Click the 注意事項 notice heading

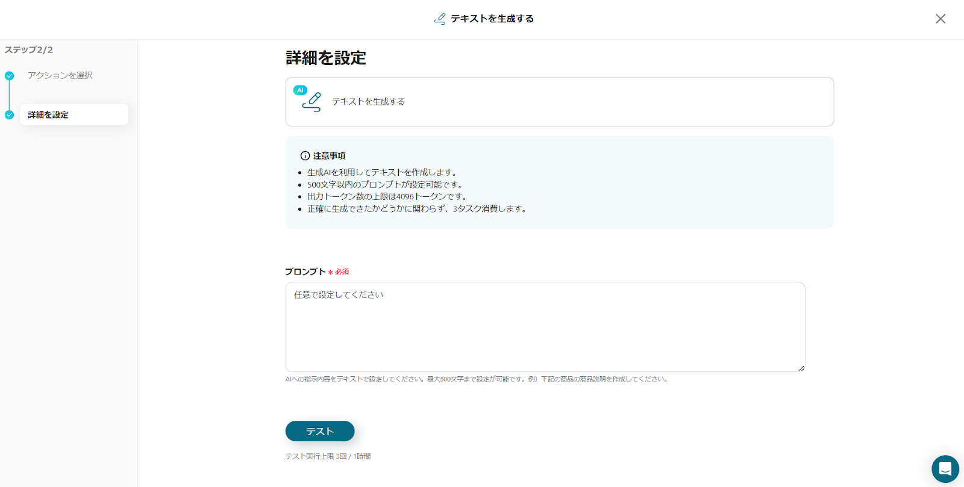pyautogui.click(x=329, y=155)
